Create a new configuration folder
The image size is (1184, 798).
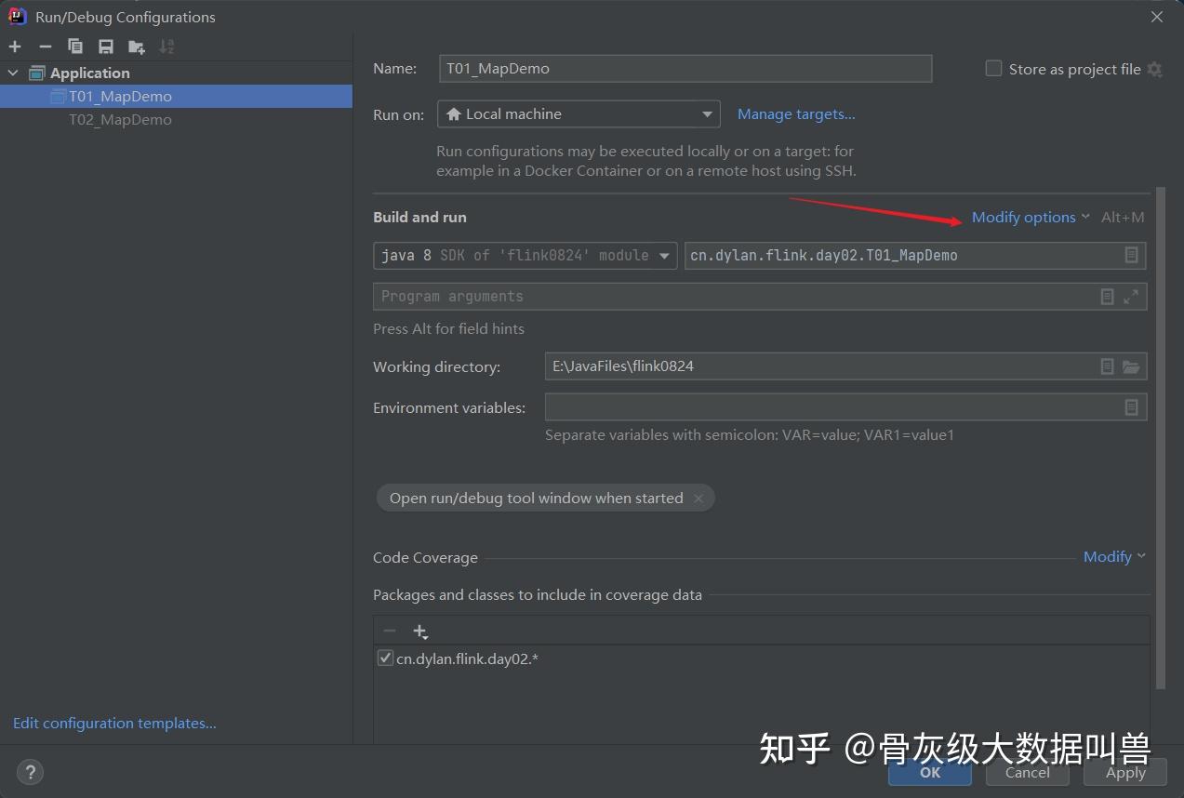[136, 46]
